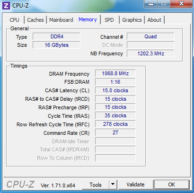This screenshot has width=194, height=193.
Task: Click the CPU-Z purple Z title icon
Action: click(x=6, y=6)
